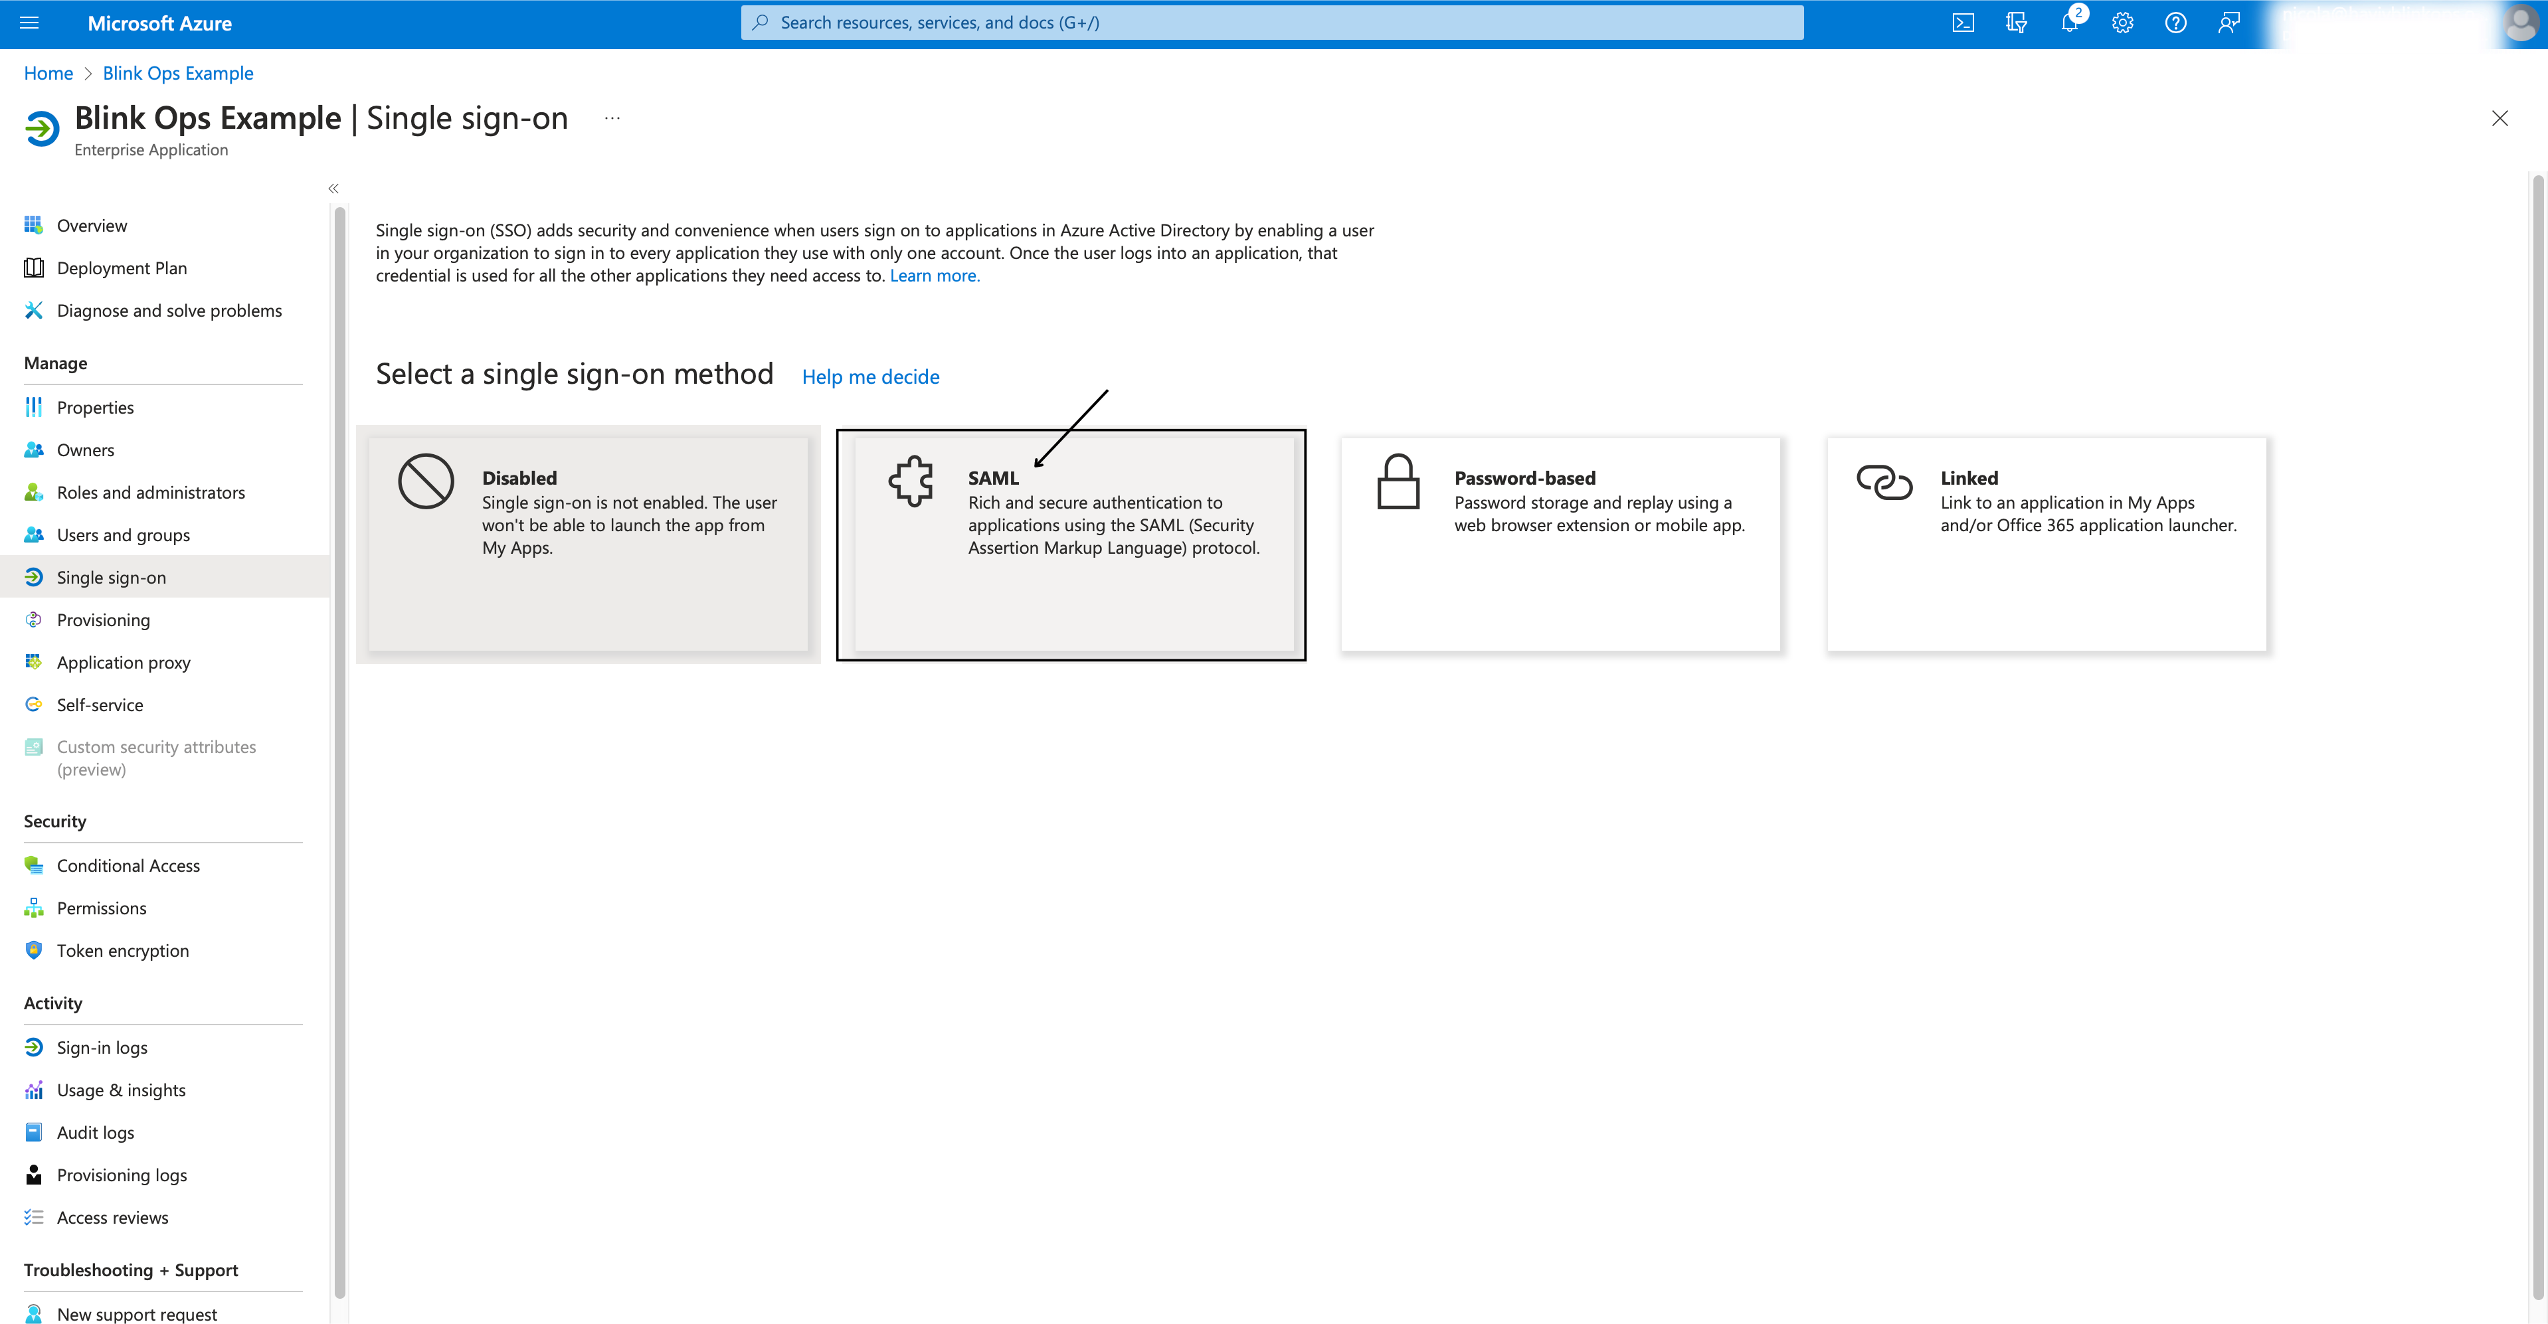
Task: Open the notifications bell
Action: 2069,23
